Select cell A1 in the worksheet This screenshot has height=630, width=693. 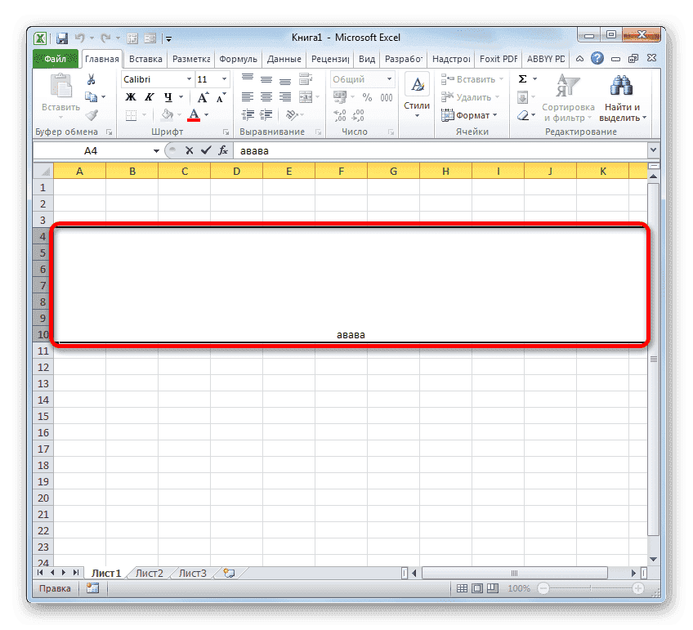pos(79,187)
